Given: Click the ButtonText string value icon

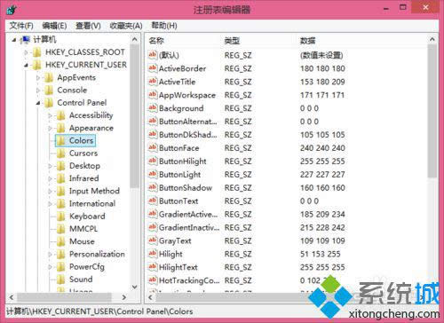Looking at the screenshot, I should pos(153,201).
